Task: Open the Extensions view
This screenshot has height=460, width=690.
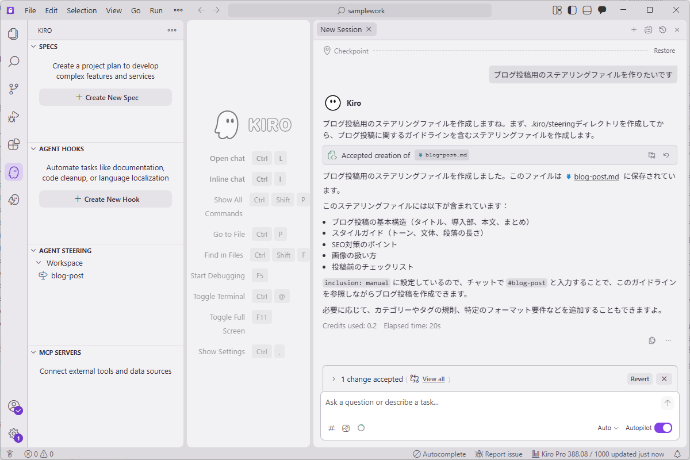Action: 14,144
